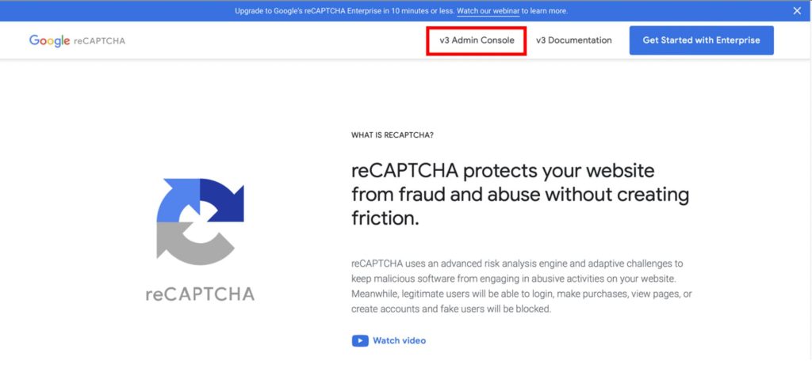
Task: Dismiss the blue upgrade banner with the X
Action: [797, 11]
